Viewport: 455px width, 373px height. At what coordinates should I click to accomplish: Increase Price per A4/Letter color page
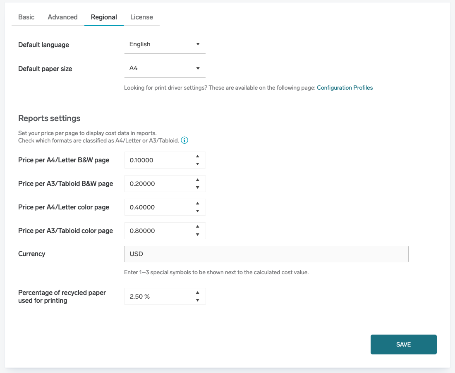tap(197, 204)
